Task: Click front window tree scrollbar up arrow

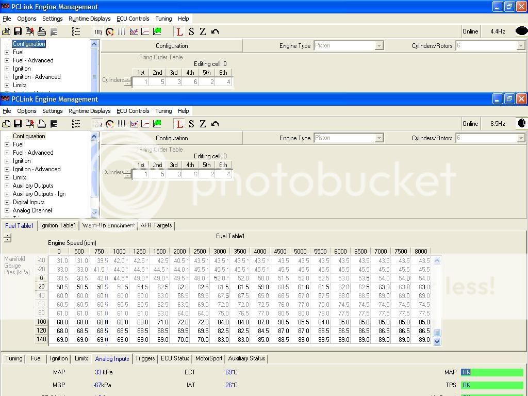Action: (94, 136)
